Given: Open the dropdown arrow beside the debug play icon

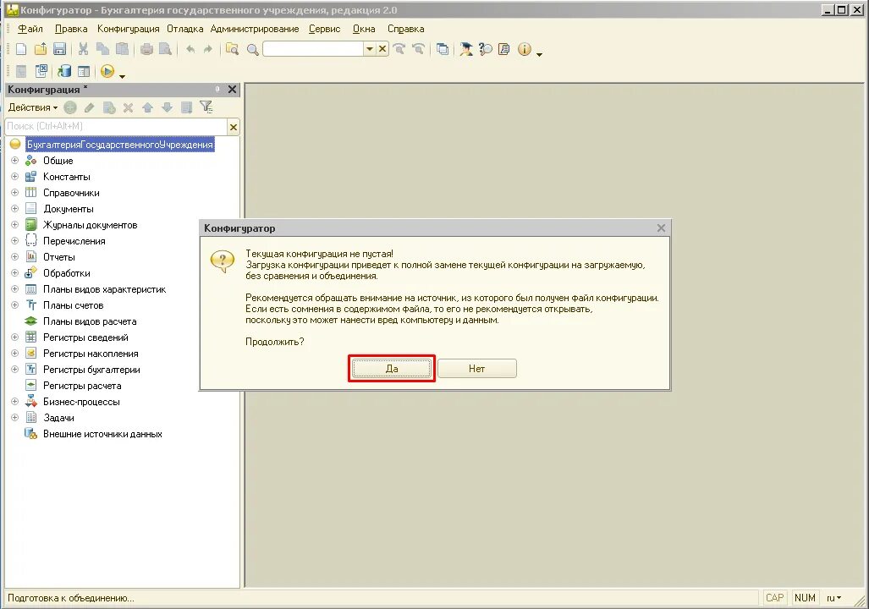Looking at the screenshot, I should [x=123, y=76].
